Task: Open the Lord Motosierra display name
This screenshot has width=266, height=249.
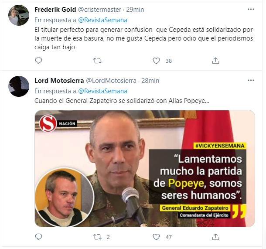Action: click(x=59, y=81)
